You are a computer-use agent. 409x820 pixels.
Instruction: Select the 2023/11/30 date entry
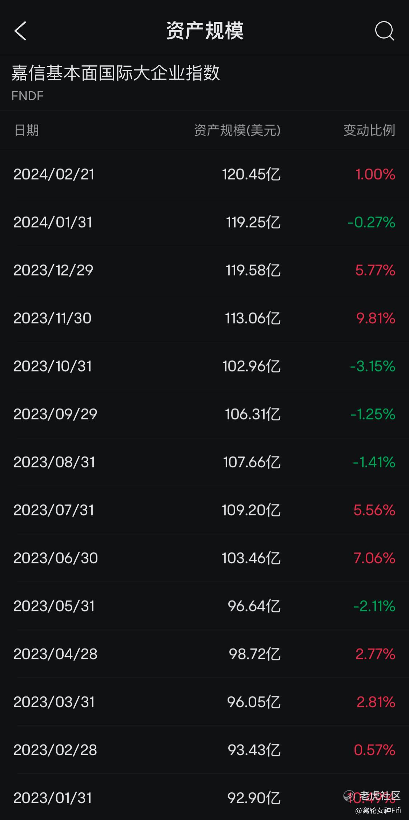click(x=52, y=318)
